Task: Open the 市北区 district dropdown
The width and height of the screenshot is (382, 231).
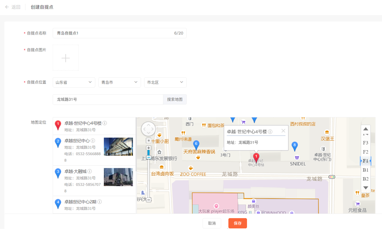Action: [166, 83]
